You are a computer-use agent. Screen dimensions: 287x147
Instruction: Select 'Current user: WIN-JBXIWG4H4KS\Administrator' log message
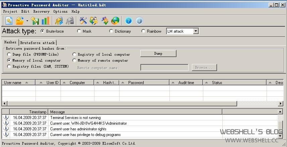click(88, 123)
